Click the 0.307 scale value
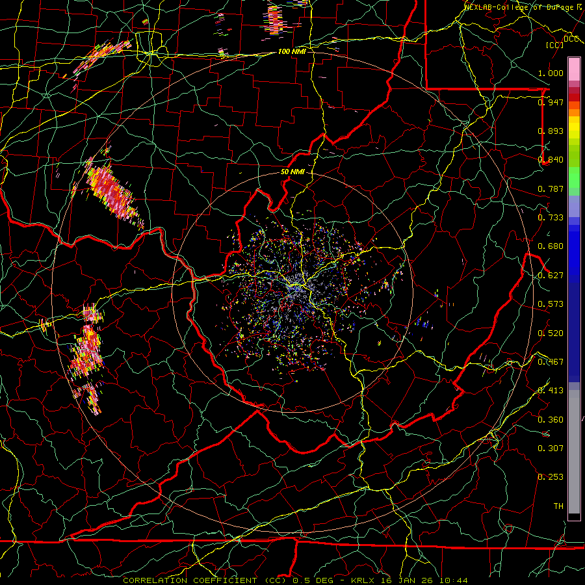Image resolution: width=585 pixels, height=585 pixels. tap(551, 448)
